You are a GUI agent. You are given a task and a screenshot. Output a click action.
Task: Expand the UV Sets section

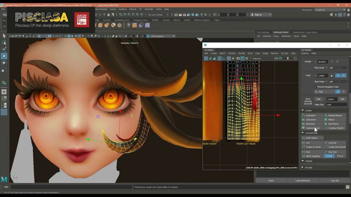[x=303, y=168]
